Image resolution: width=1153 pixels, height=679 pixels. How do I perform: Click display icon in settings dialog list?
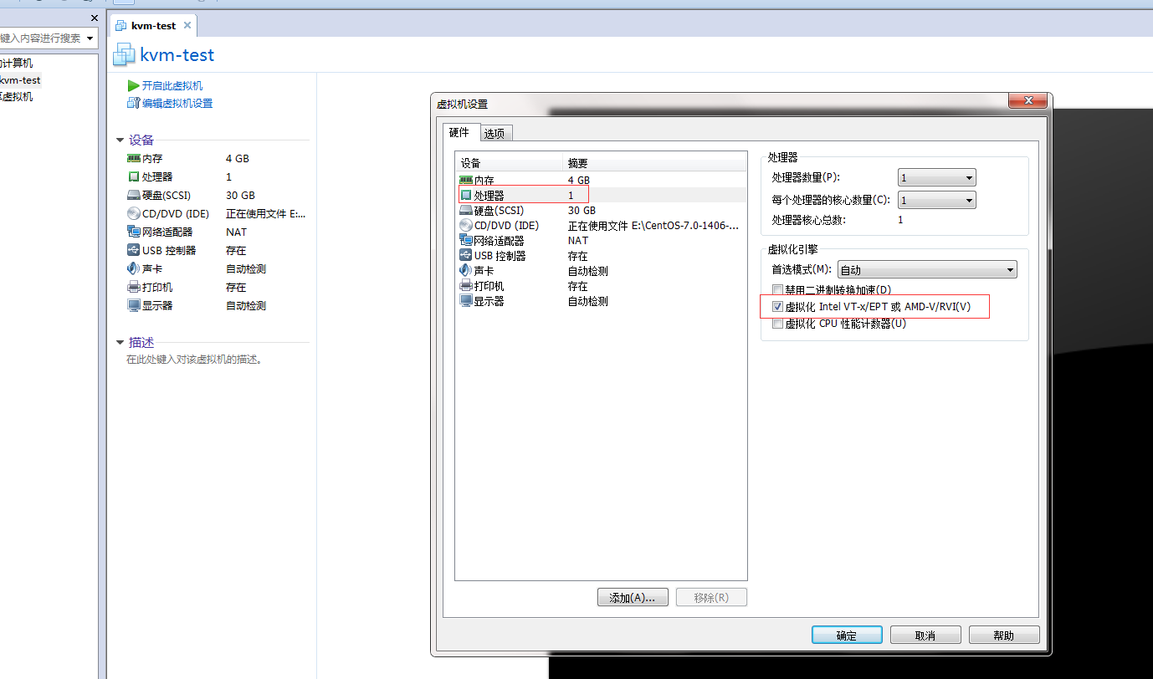(x=466, y=300)
